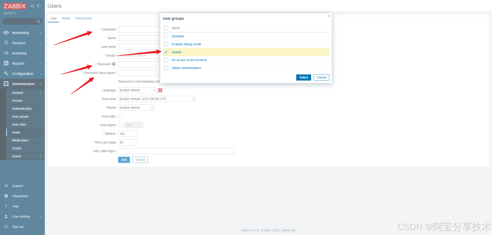Click the Guests group name link
The image size is (492, 235).
click(177, 52)
